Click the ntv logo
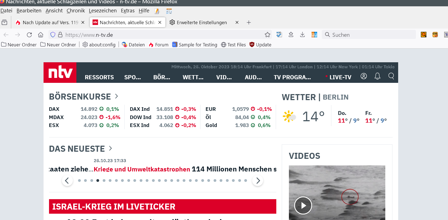Image resolution: width=448 pixels, height=220 pixels. click(x=60, y=72)
